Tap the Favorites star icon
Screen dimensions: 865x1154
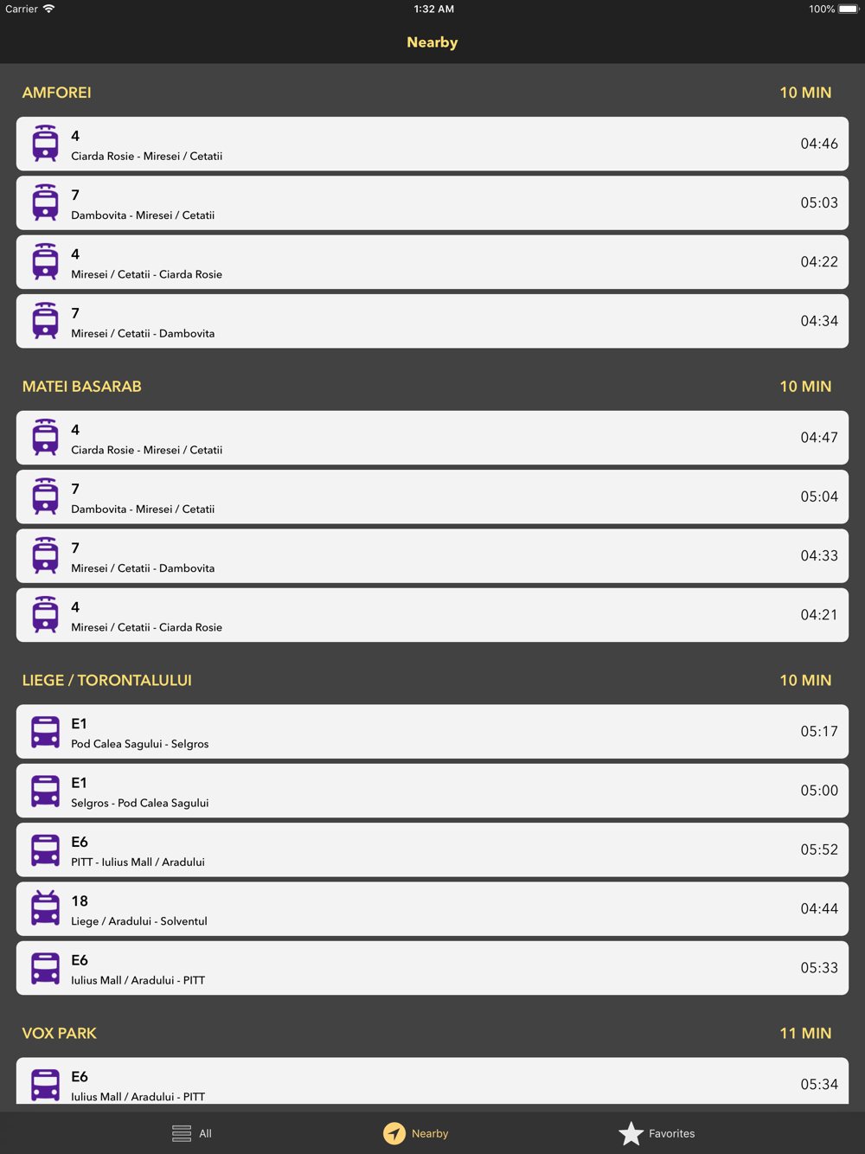tap(631, 1133)
